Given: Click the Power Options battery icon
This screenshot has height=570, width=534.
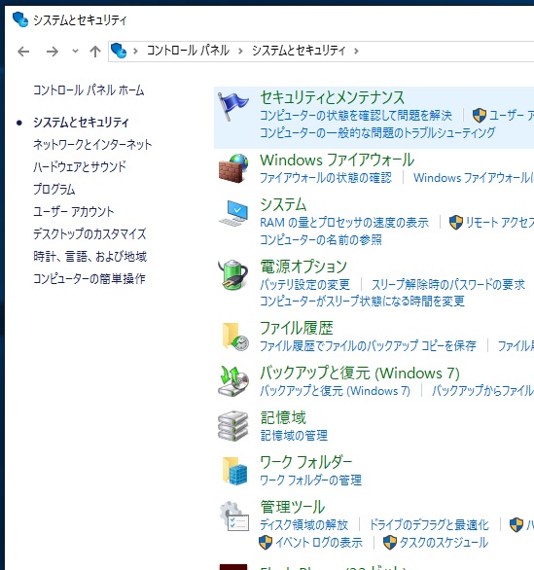Looking at the screenshot, I should [233, 274].
